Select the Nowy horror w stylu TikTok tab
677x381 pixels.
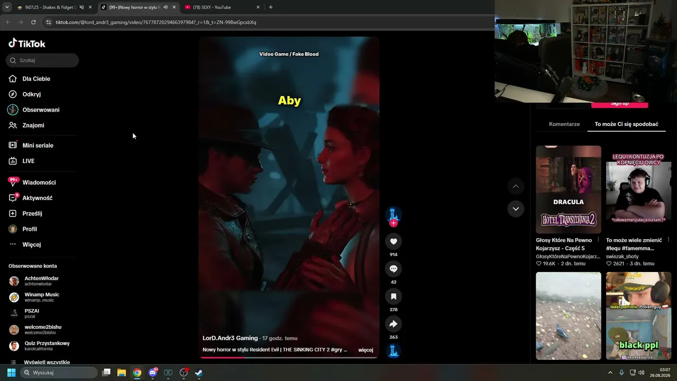pos(139,7)
